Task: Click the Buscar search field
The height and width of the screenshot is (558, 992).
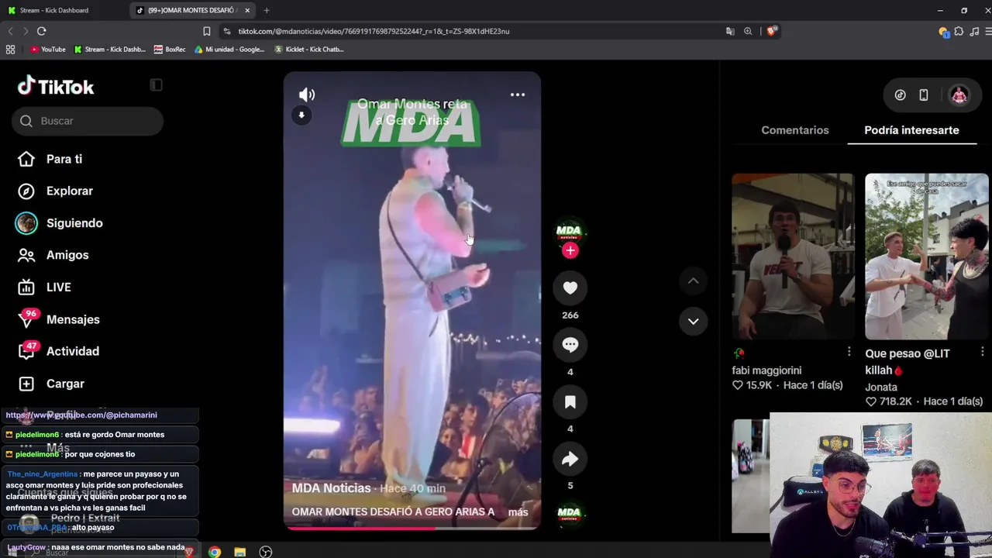Action: (88, 121)
